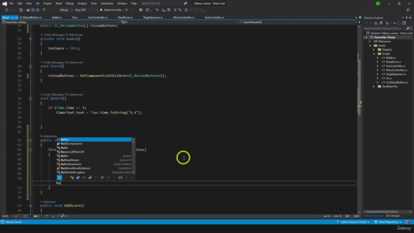Click the title bar Search (Ctrl+Q) box
This screenshot has width=414, height=233.
click(x=164, y=3)
